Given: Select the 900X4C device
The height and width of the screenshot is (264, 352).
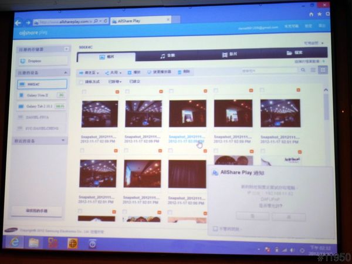Looking at the screenshot, I should coord(42,84).
